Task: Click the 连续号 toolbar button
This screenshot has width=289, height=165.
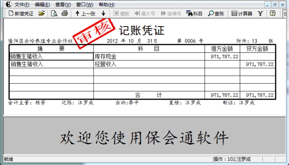Action: (x=171, y=13)
